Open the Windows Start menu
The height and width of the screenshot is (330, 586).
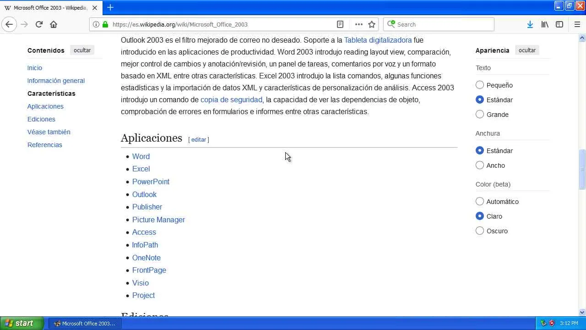click(22, 323)
